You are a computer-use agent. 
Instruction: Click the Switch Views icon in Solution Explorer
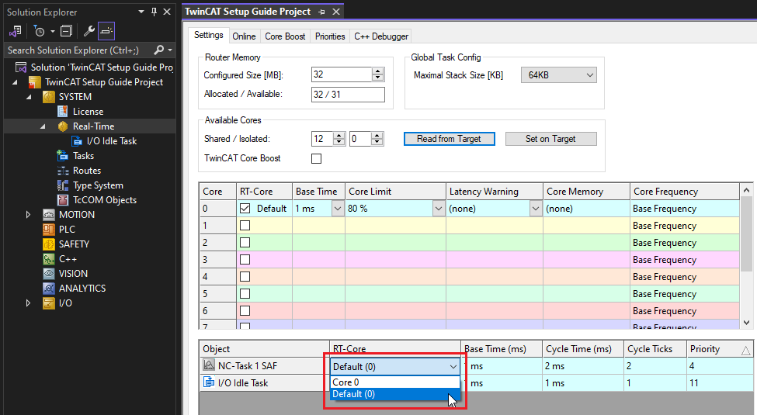(15, 31)
